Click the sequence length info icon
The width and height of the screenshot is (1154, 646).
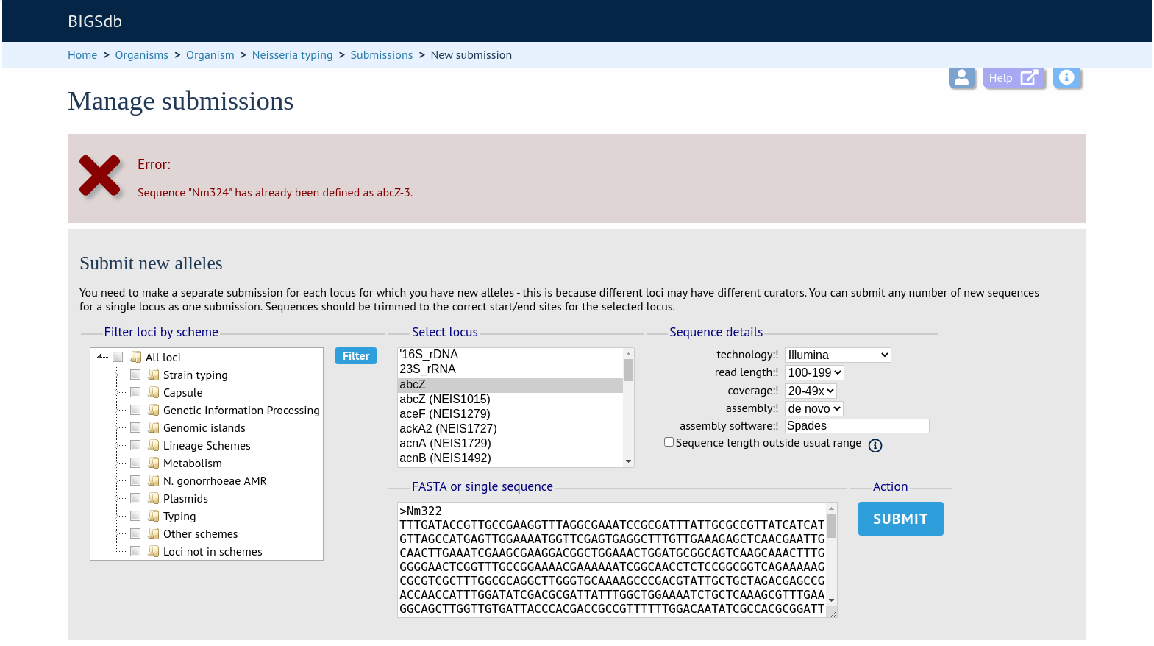tap(875, 445)
